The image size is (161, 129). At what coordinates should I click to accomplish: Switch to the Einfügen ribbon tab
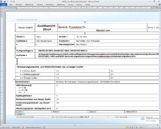pos(19,5)
